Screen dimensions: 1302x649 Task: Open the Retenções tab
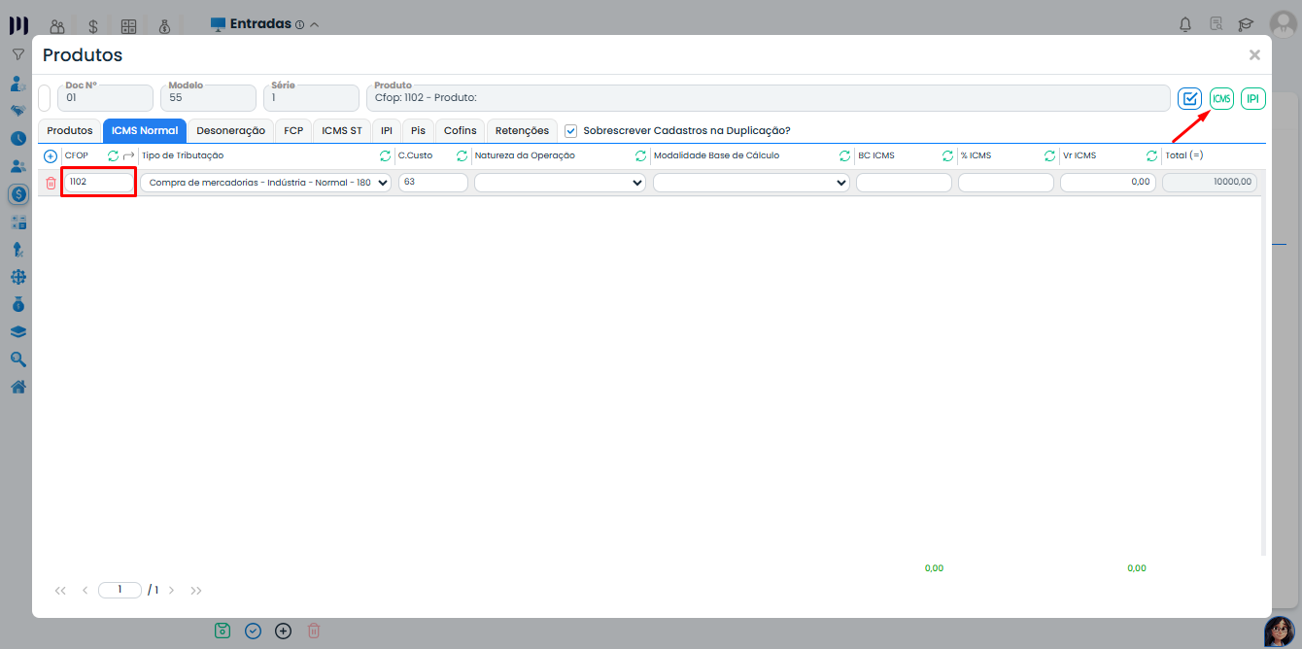(x=522, y=130)
